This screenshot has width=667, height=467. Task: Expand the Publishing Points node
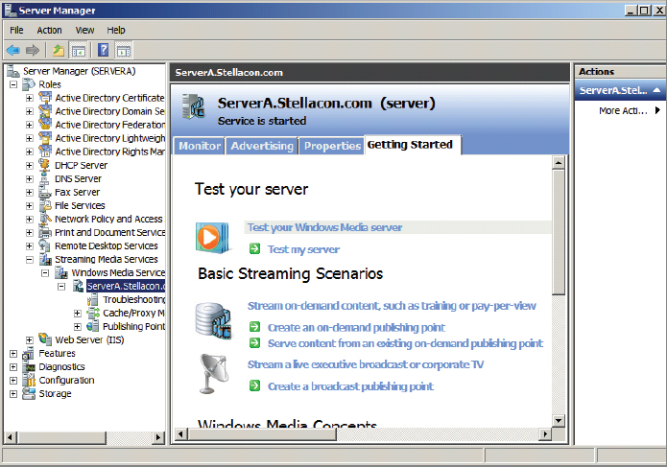78,326
